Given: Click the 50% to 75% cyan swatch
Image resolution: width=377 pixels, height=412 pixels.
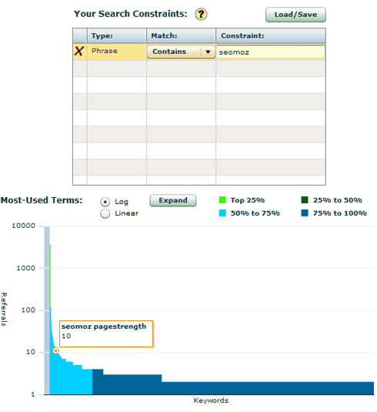Looking at the screenshot, I should tap(222, 213).
